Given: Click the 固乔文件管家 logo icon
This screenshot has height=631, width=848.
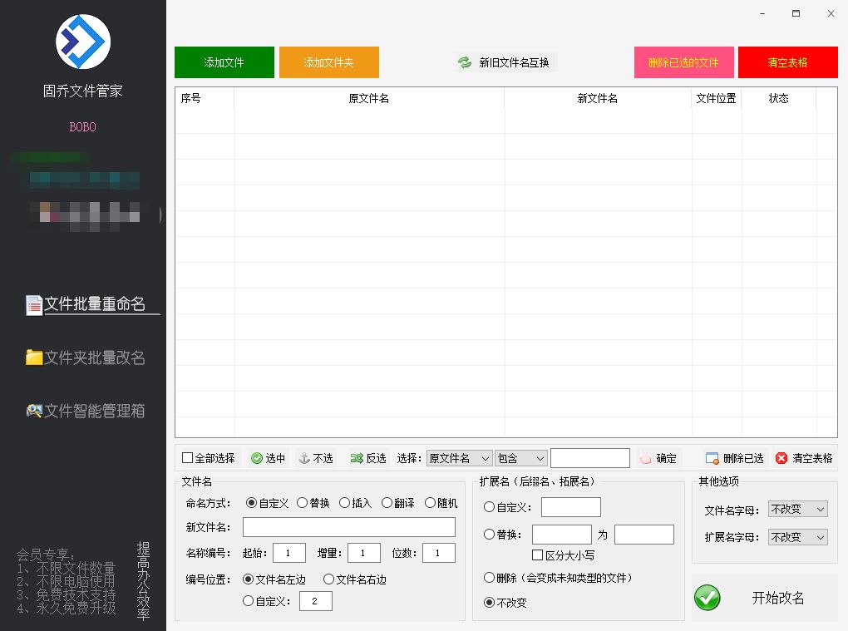Looking at the screenshot, I should click(82, 41).
